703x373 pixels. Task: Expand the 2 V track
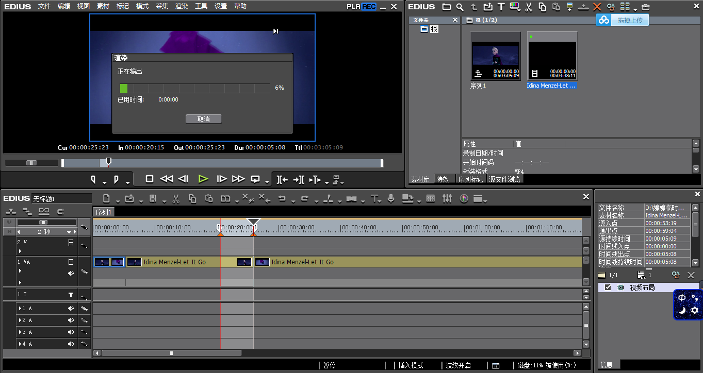click(20, 251)
